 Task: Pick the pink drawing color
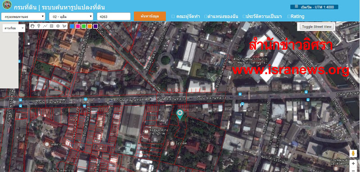pos(78,26)
